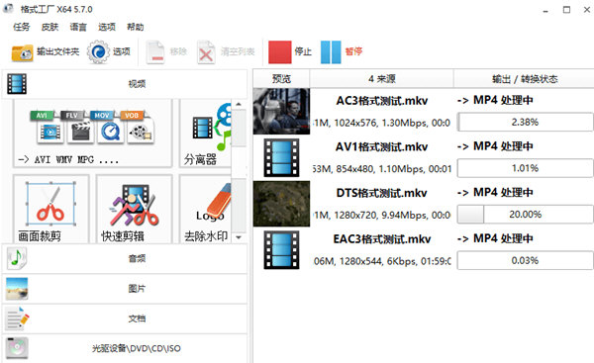594x363 pixels.
Task: Expand the 音频 audio category
Action: click(x=125, y=258)
